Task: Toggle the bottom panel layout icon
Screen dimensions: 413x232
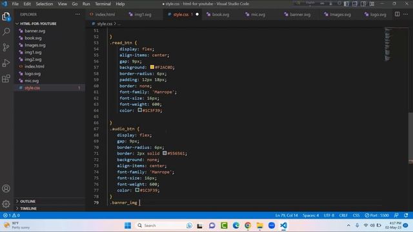Action: point(355,4)
